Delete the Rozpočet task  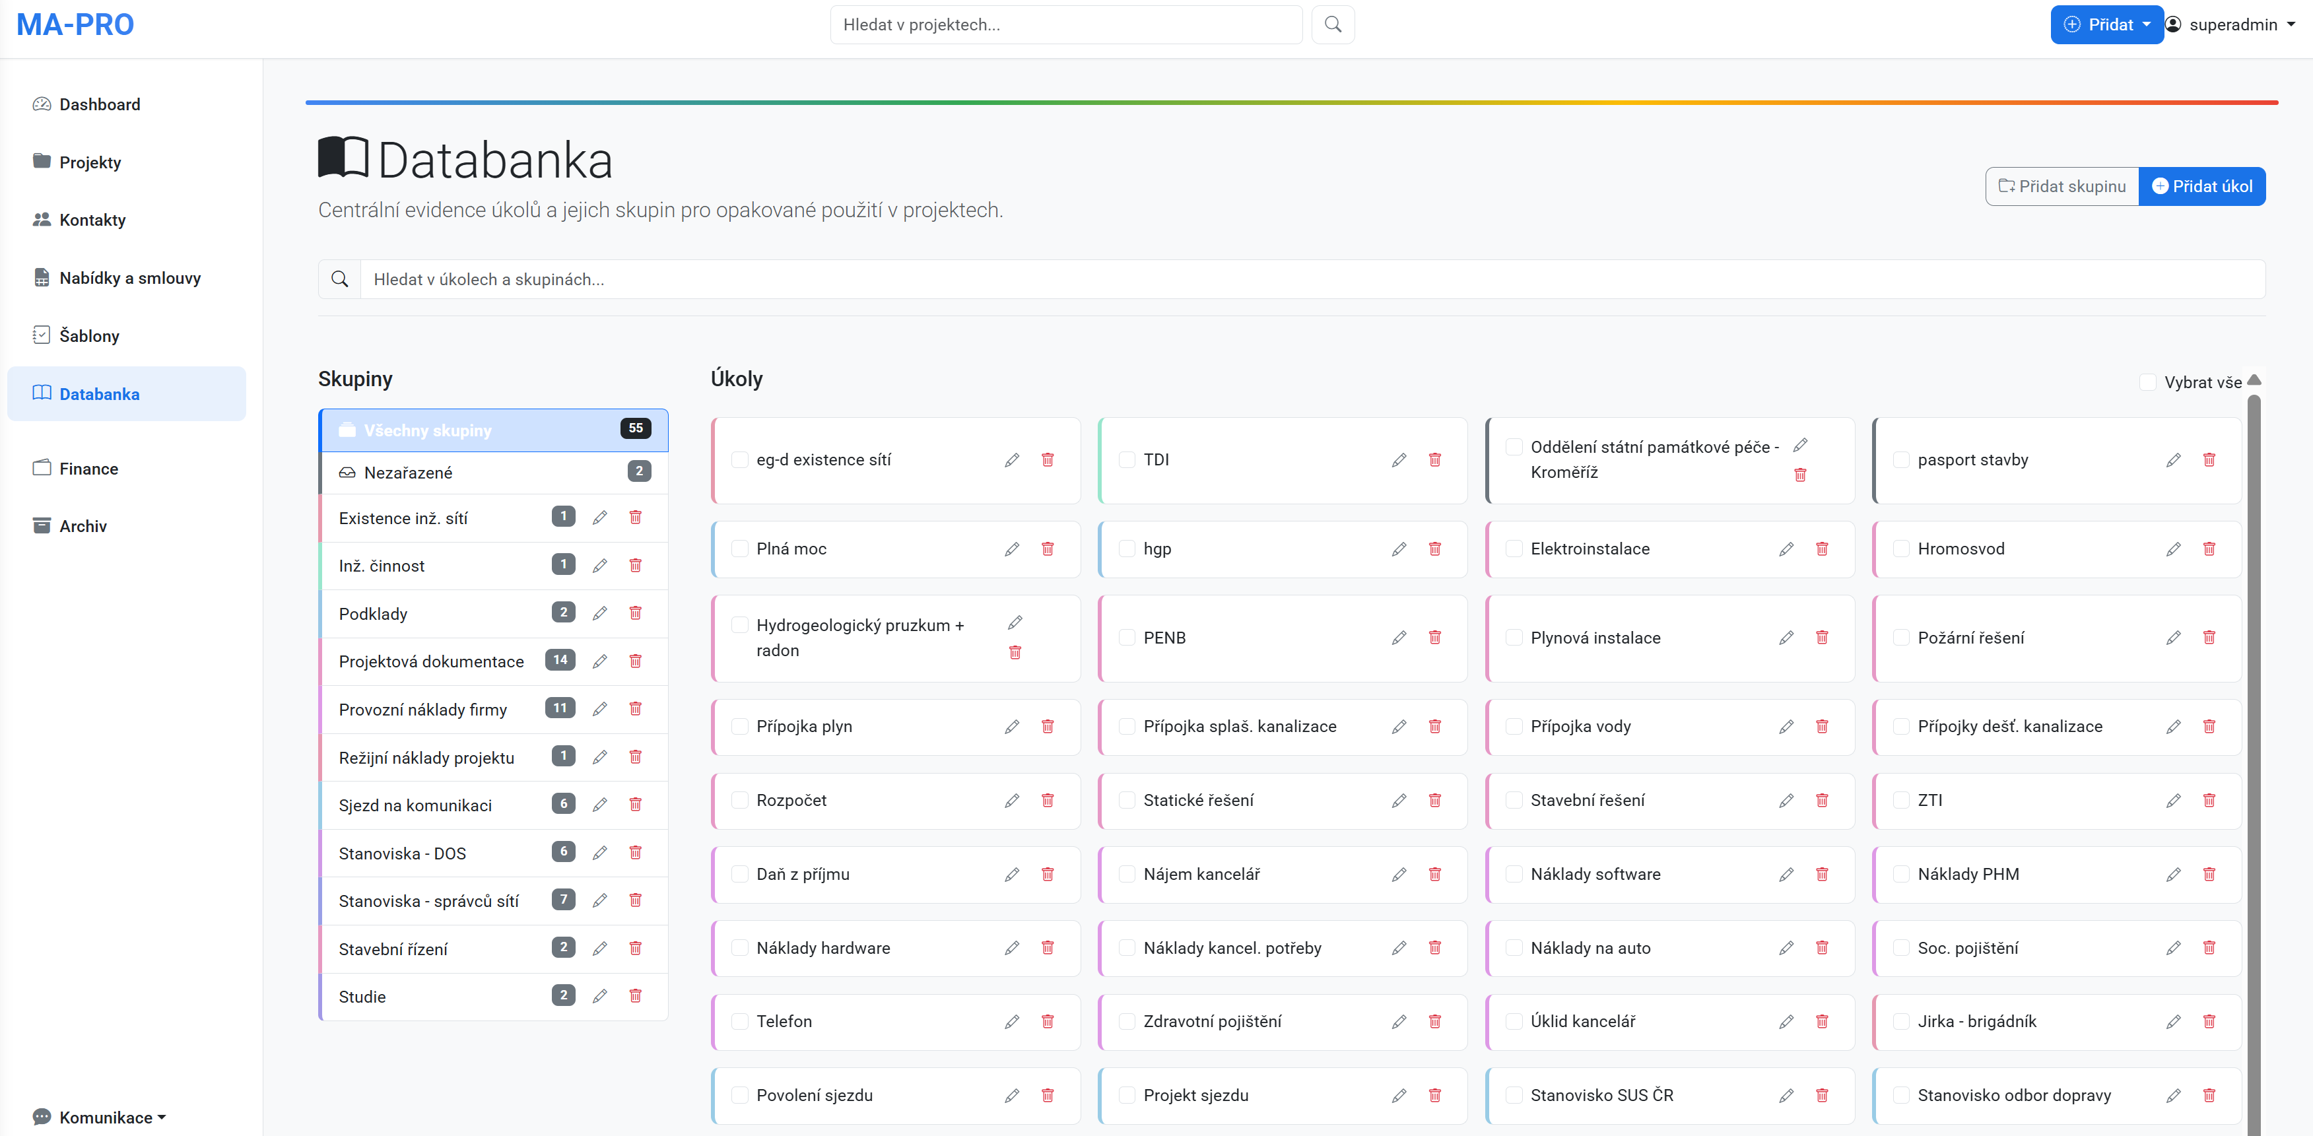pyautogui.click(x=1048, y=800)
